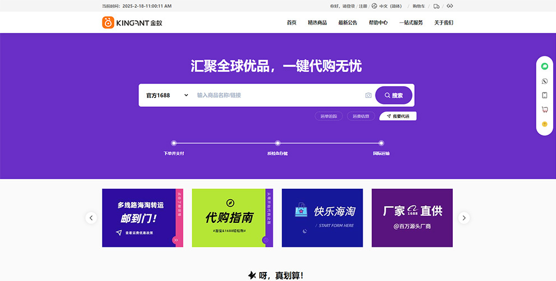
Task: Click the download code icon in top bar
Action: [x=450, y=6]
